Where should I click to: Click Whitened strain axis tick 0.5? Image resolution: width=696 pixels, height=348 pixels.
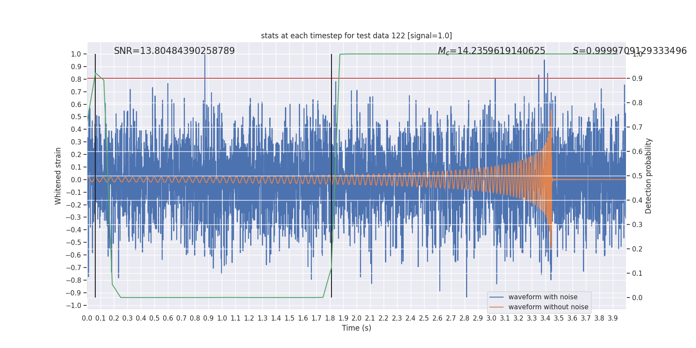click(76, 117)
